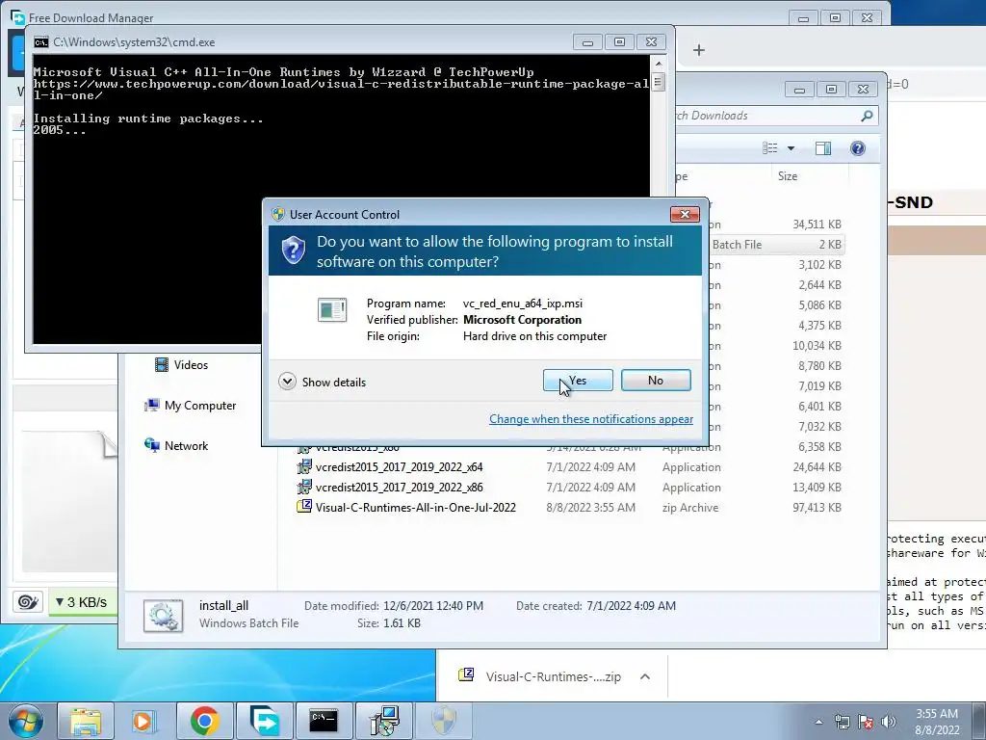Show hidden system tray icons
This screenshot has width=986, height=740.
pyautogui.click(x=818, y=722)
